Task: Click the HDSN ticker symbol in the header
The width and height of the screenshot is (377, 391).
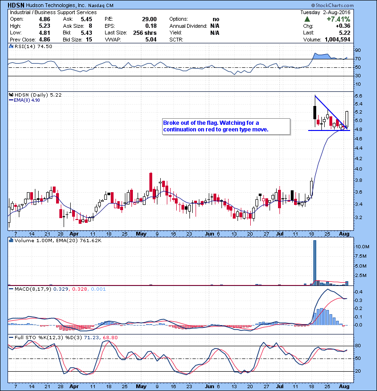Action: pyautogui.click(x=16, y=5)
